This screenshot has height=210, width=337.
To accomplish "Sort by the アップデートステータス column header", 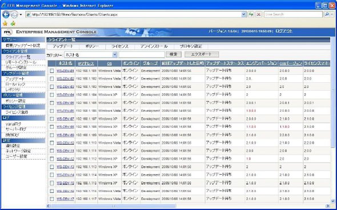I will [225, 63].
